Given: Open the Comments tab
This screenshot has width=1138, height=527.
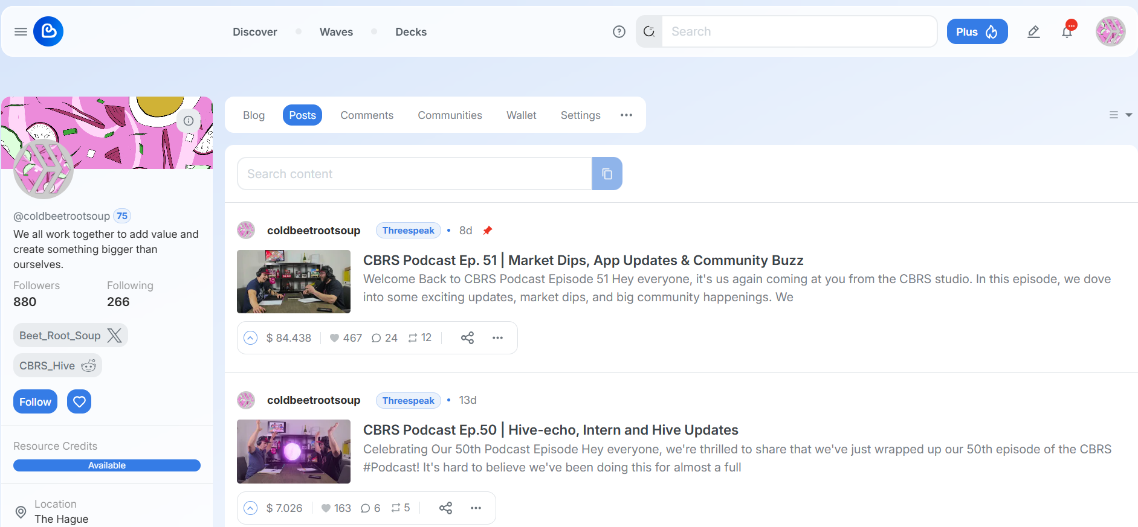Looking at the screenshot, I should 367,115.
